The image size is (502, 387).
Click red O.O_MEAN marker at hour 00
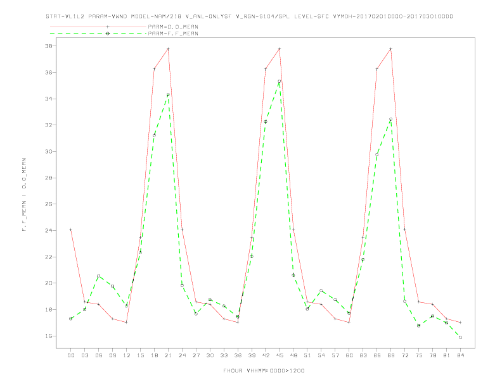(x=71, y=230)
